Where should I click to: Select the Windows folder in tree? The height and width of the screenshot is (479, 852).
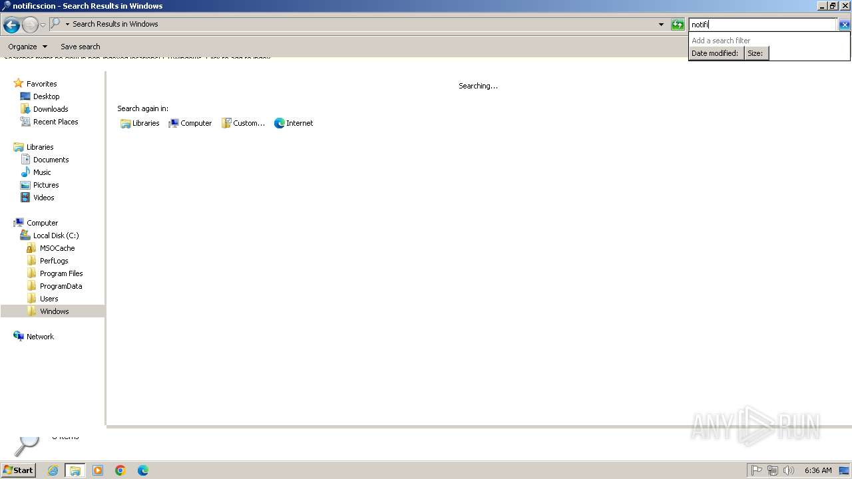tap(53, 311)
